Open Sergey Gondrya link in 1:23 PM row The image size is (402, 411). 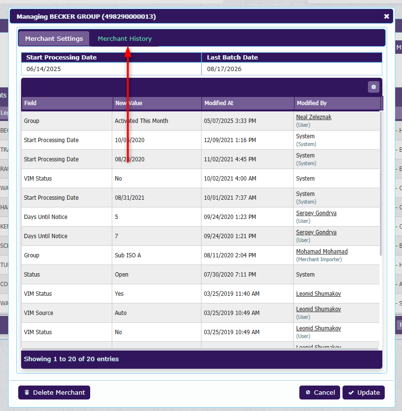316,213
